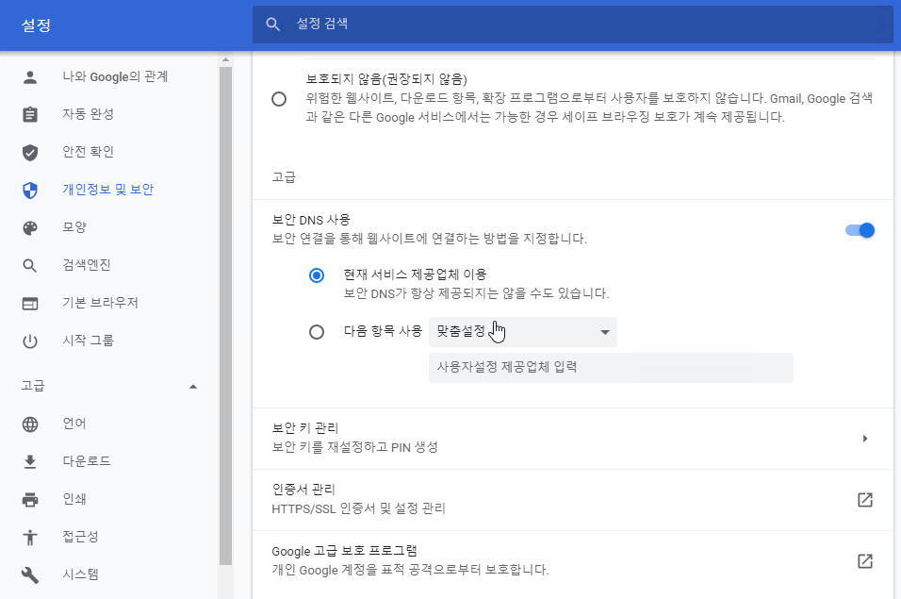The width and height of the screenshot is (901, 599).
Task: Turn off the 보안 DNS 사용 toggle
Action: [860, 230]
